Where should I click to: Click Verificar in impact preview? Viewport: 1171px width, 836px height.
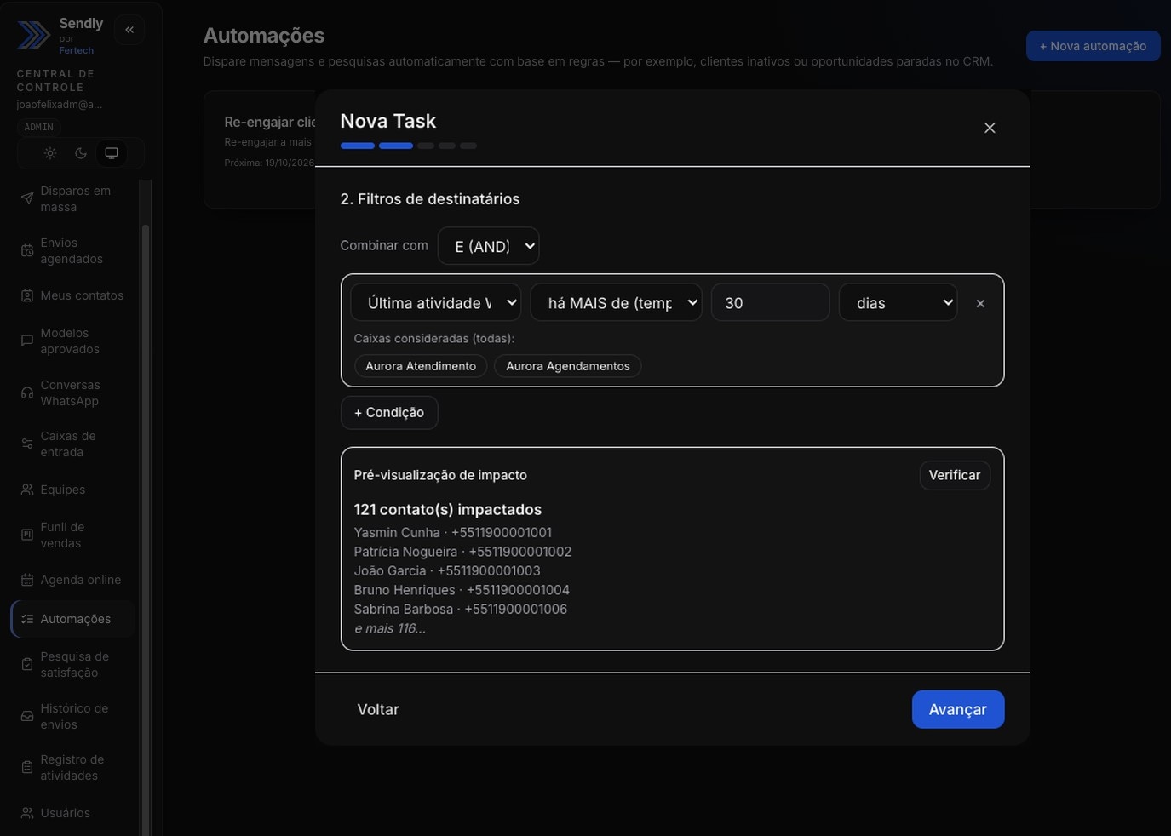click(x=955, y=475)
